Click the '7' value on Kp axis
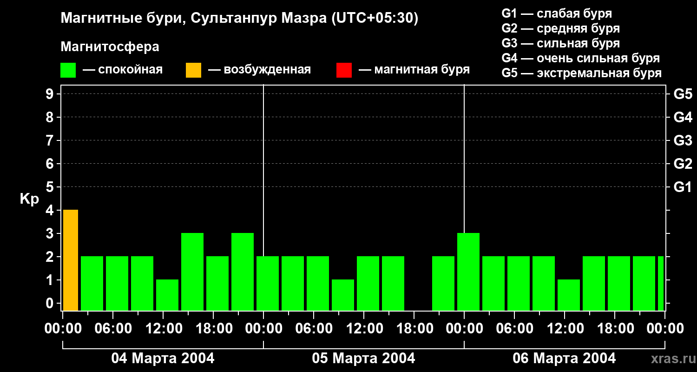This screenshot has height=372, width=697. [x=51, y=140]
